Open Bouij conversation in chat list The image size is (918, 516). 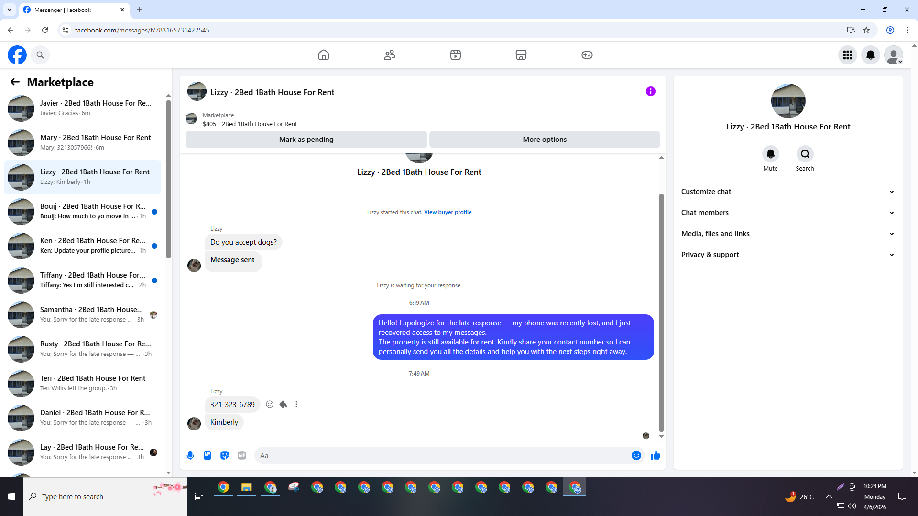[82, 211]
